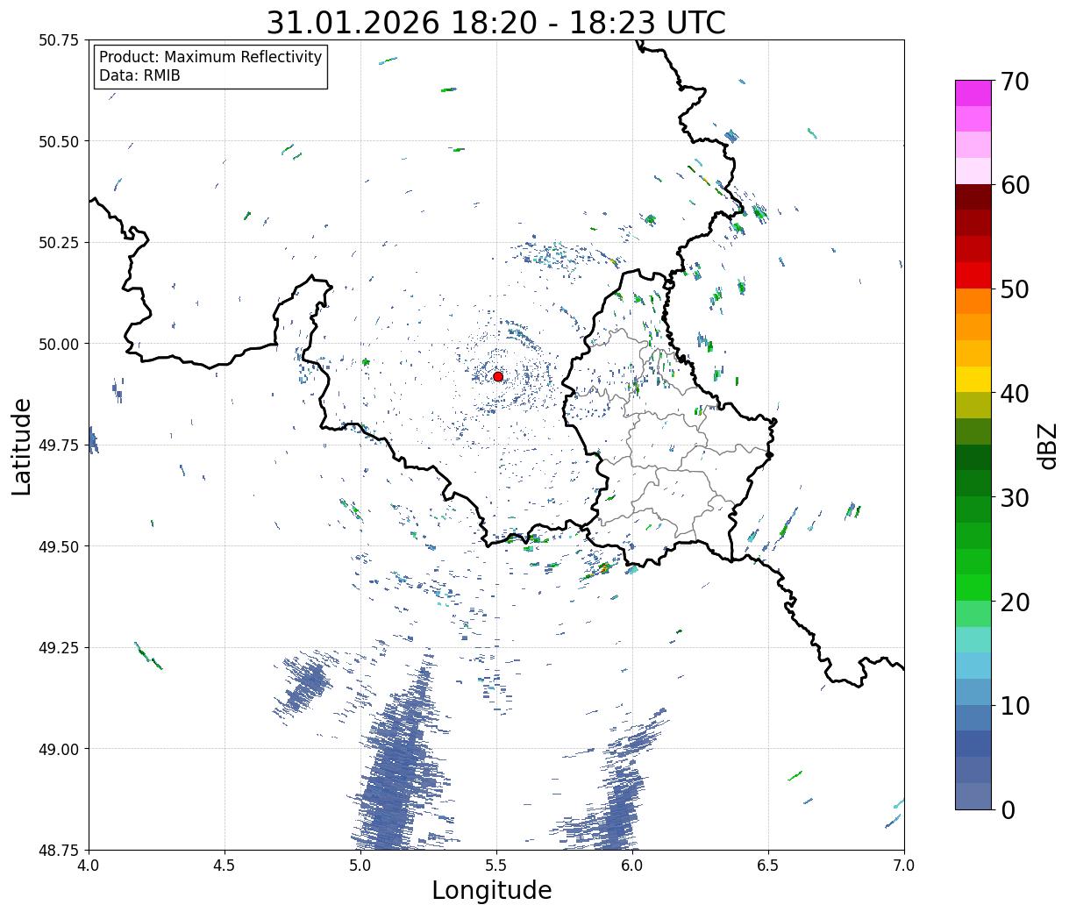
Task: Click the longitude tick label '7.0'
Action: coord(904,866)
